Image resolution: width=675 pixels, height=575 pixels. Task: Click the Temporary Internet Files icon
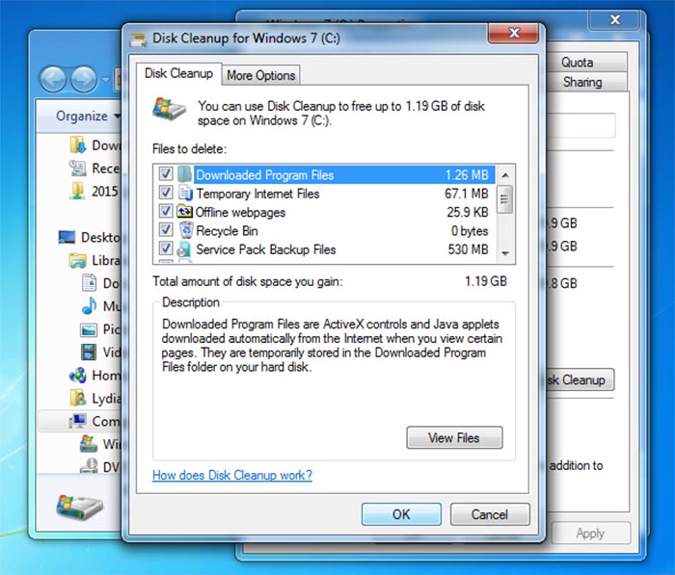coord(185,193)
